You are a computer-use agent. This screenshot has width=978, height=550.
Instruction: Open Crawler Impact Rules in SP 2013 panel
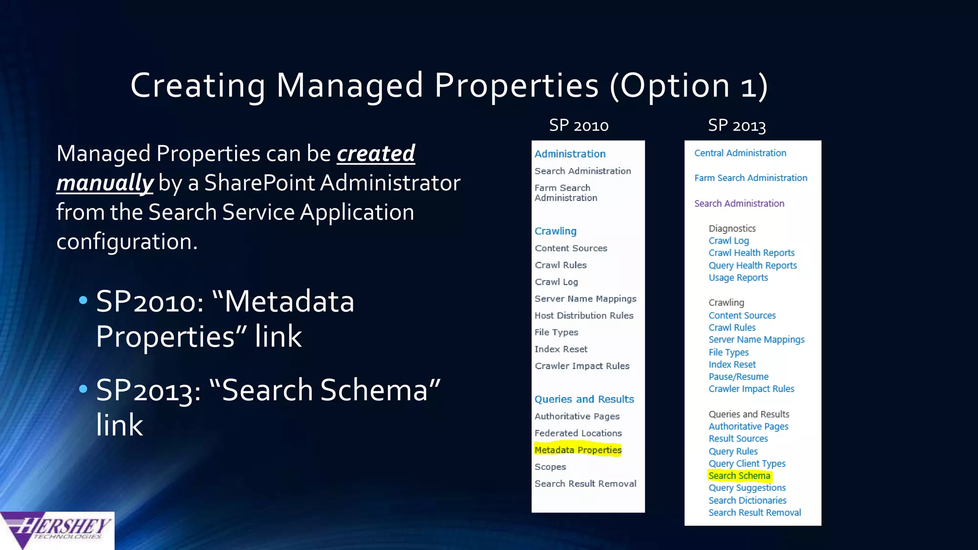751,389
